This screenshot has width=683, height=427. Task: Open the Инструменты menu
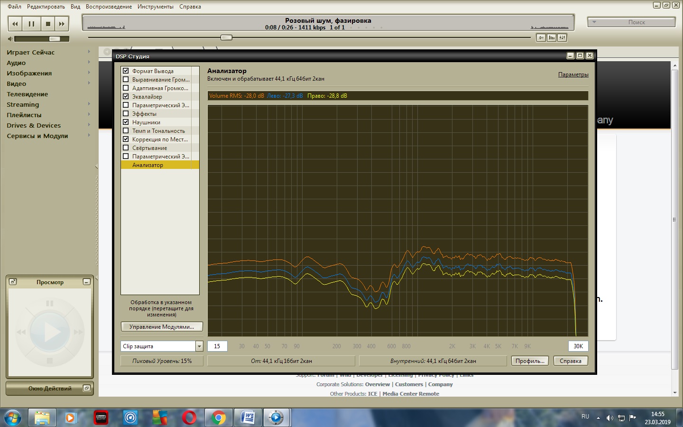[155, 7]
